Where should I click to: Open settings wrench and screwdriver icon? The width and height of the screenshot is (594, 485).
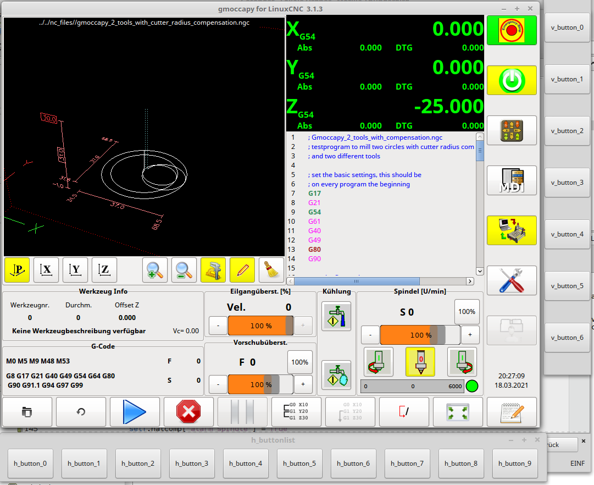(x=512, y=280)
